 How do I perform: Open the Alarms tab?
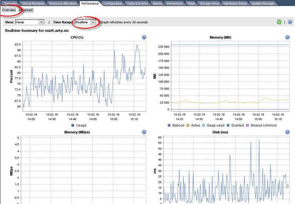tap(157, 4)
